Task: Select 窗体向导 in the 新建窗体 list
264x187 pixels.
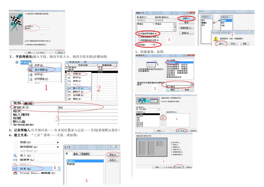Action: coord(180,63)
